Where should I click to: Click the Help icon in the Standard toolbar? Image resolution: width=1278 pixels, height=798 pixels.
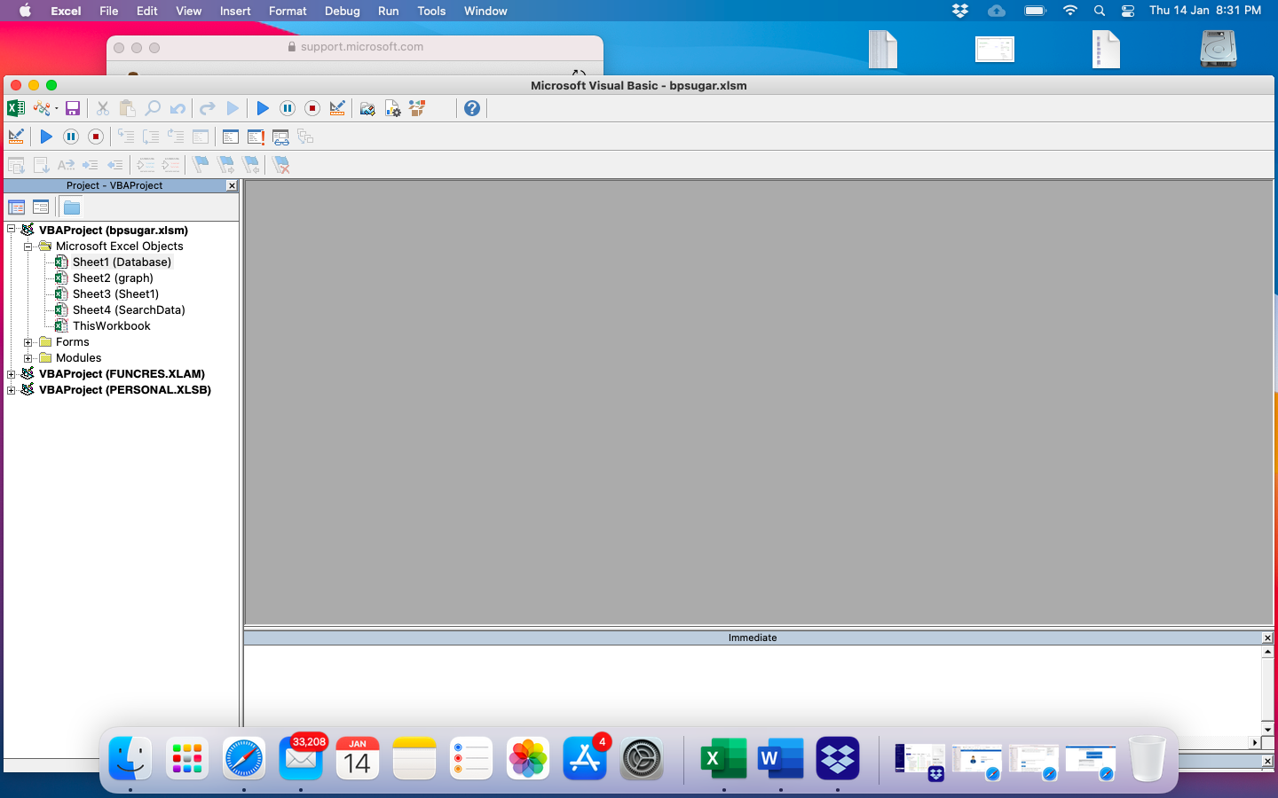tap(471, 108)
